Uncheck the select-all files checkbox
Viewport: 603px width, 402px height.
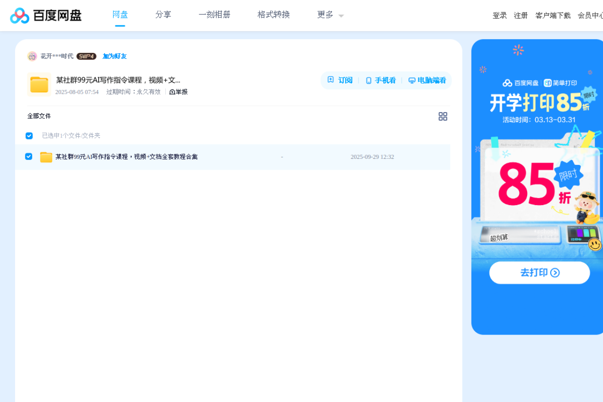[x=29, y=135]
